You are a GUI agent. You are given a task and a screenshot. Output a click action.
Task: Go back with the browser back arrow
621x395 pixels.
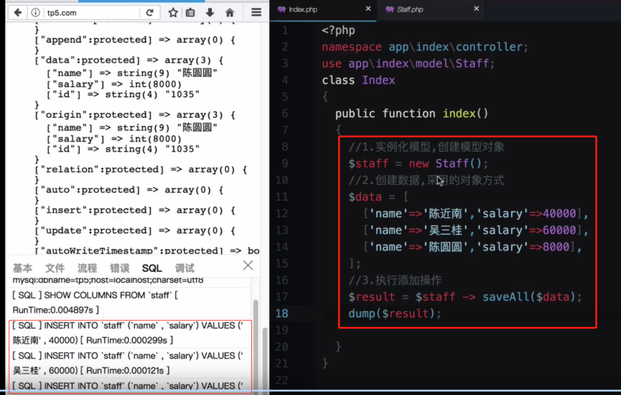coord(17,13)
